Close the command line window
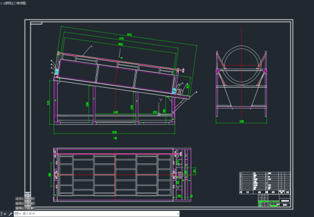Viewport: 314px width, 217px height. click(5, 214)
